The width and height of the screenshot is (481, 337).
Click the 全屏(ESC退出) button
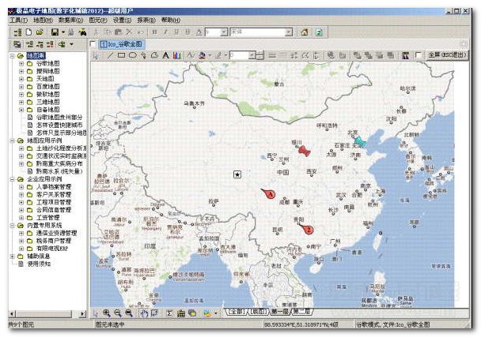[x=447, y=55]
